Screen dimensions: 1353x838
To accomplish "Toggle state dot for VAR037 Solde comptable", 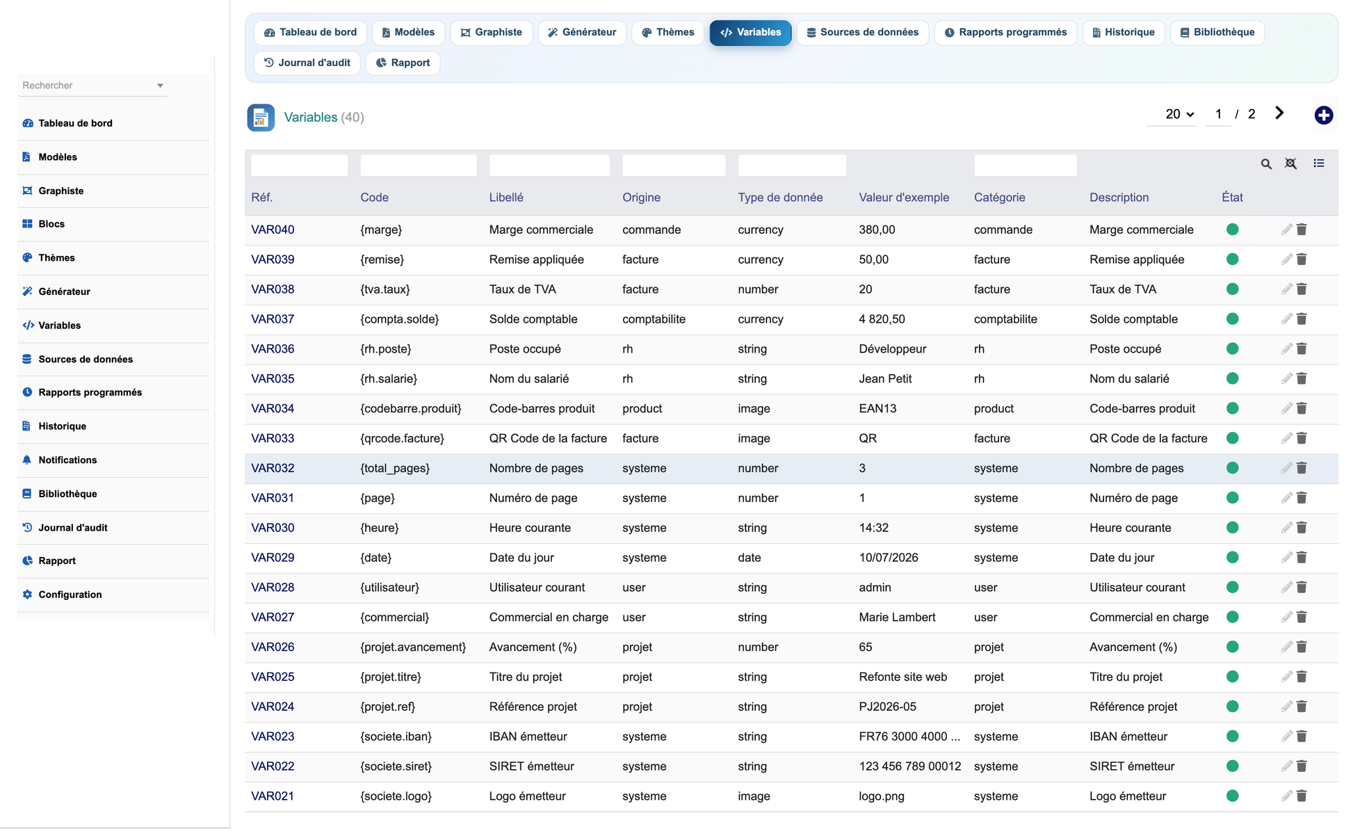I will coord(1232,319).
